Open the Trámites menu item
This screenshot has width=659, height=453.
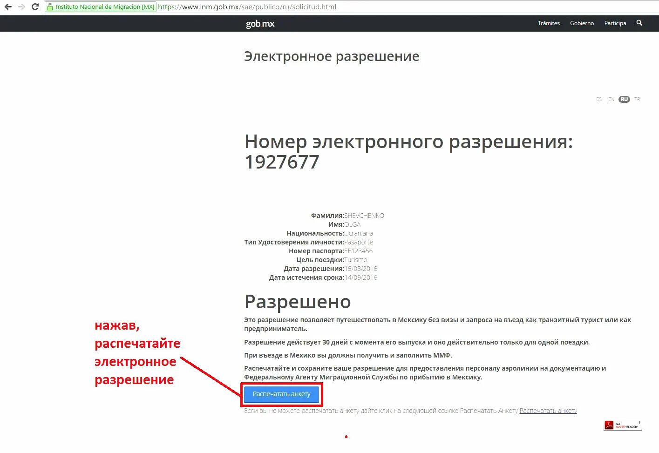tap(549, 23)
